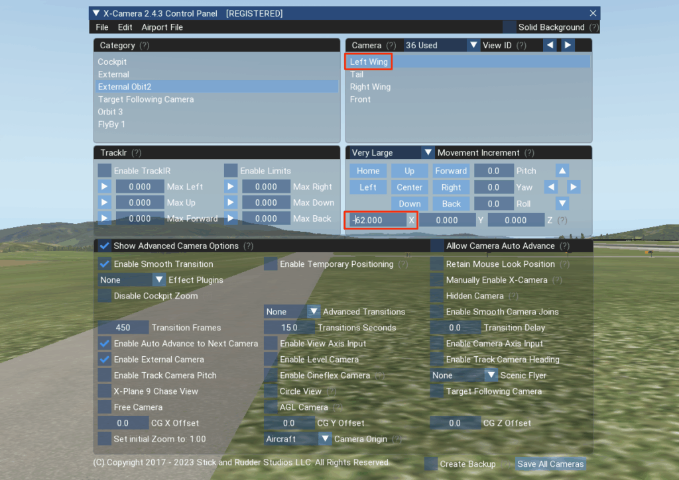Screen dimensions: 679x480
Task: Click the Pitch up arrow icon
Action: (562, 171)
